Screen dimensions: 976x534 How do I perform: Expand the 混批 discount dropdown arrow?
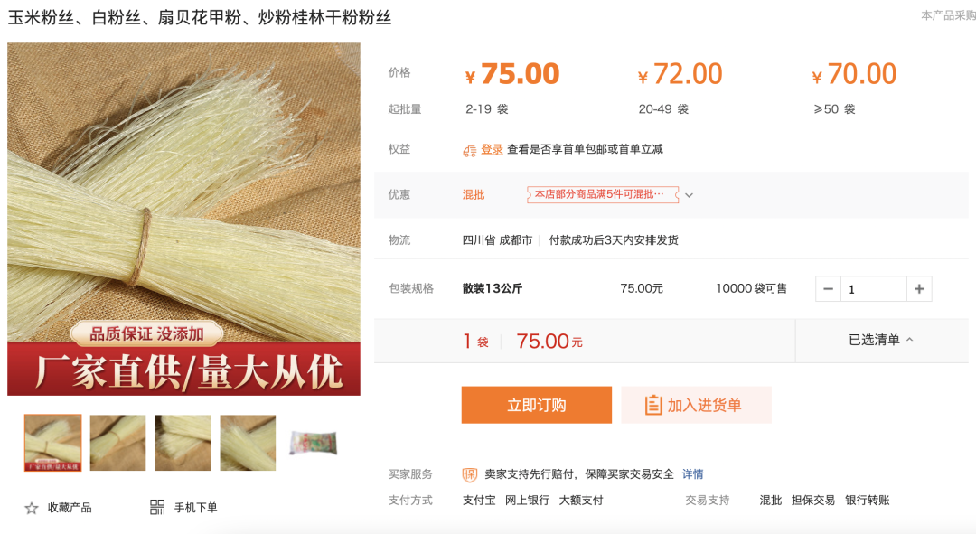pyautogui.click(x=689, y=195)
